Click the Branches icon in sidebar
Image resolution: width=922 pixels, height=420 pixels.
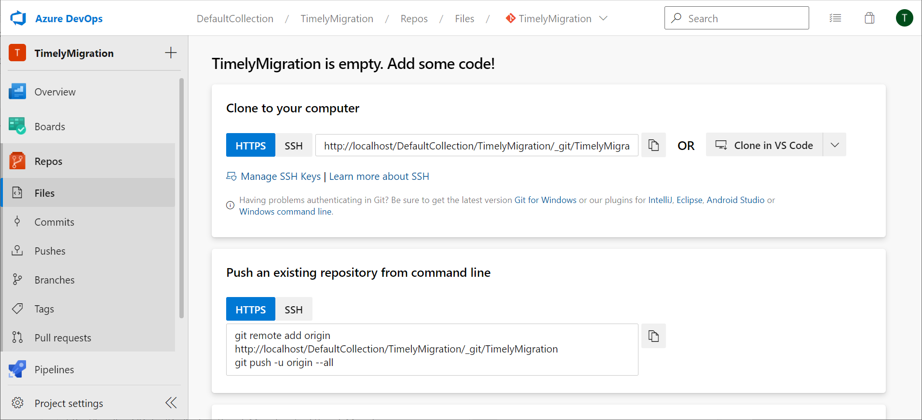tap(17, 279)
